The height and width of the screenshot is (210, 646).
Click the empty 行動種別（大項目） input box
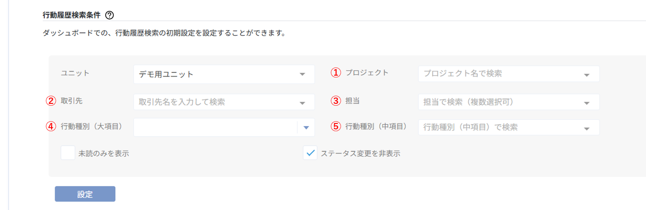click(x=214, y=128)
